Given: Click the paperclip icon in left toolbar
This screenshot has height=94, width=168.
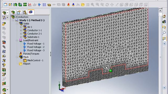Looking at the screenshot, I should click(4, 47).
